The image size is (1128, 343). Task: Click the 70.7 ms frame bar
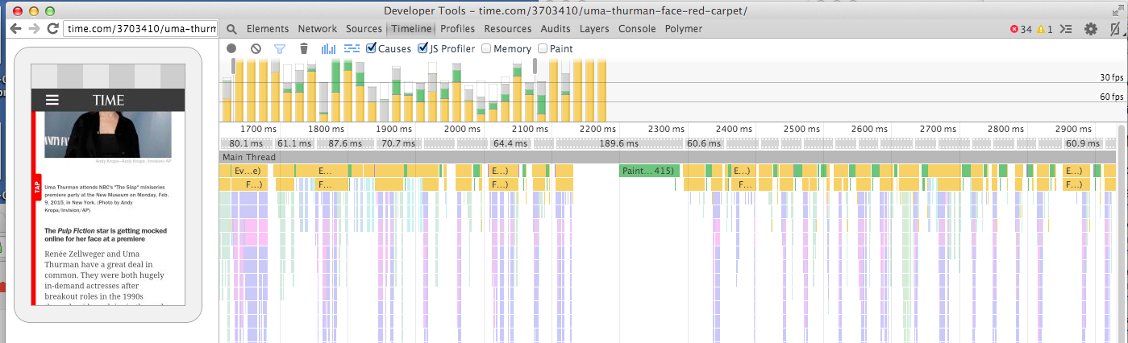398,143
